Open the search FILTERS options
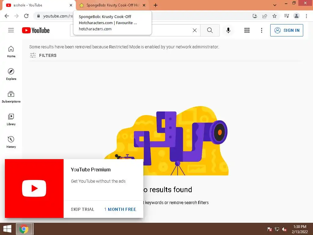This screenshot has height=235, width=313. pyautogui.click(x=43, y=55)
